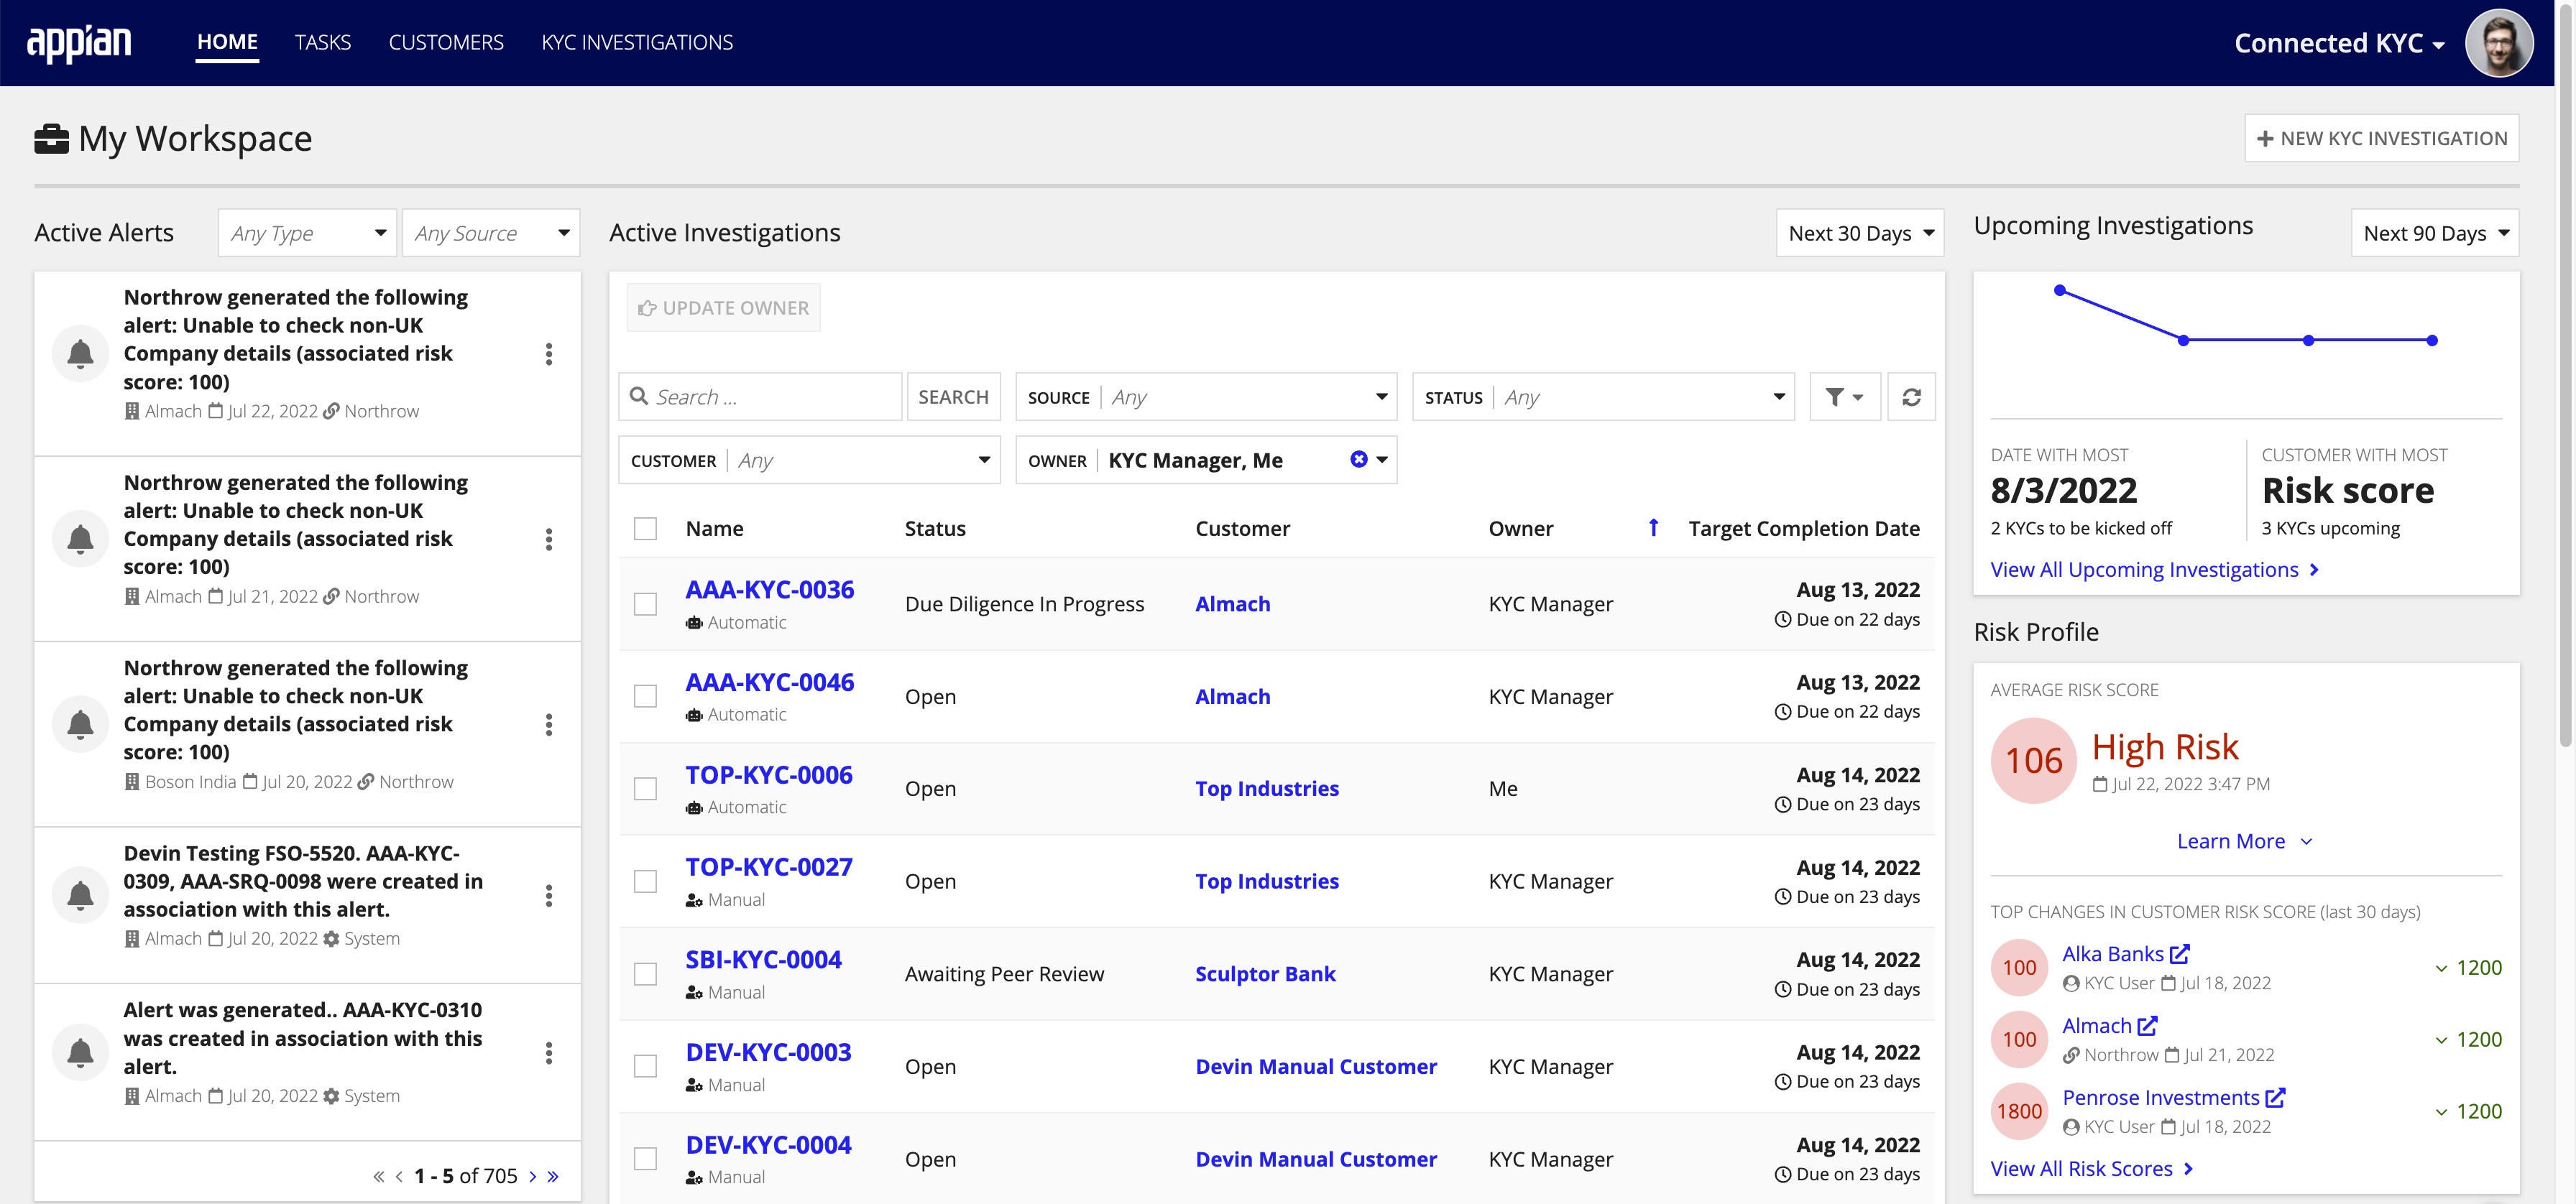Open kebab menu for Jul 22 Northrow alert

(548, 353)
